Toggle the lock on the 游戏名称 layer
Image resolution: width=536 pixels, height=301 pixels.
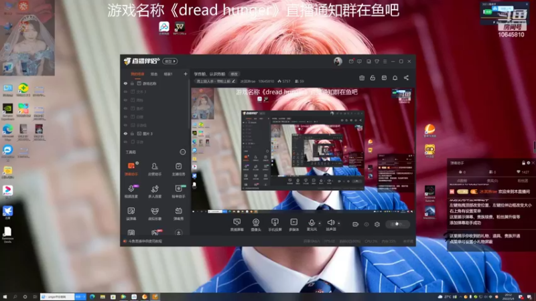(x=132, y=83)
